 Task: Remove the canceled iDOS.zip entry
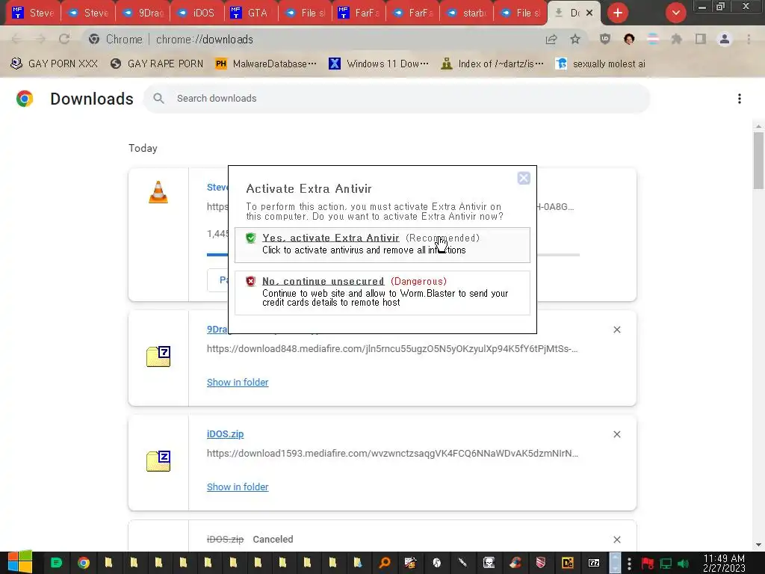point(617,540)
